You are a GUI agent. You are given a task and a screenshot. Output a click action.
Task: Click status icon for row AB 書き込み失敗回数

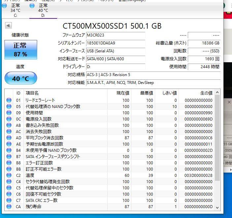pos(9,125)
